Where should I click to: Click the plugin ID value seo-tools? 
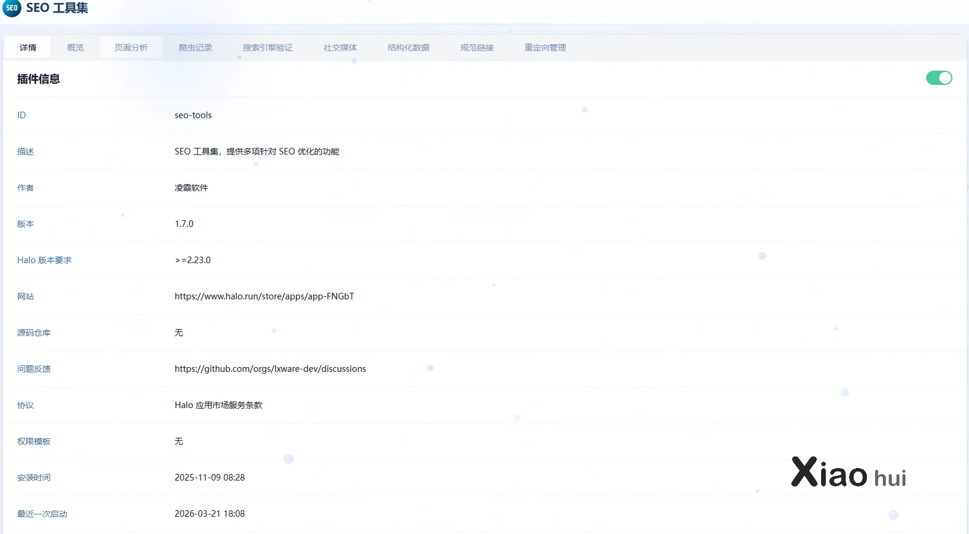(x=193, y=115)
